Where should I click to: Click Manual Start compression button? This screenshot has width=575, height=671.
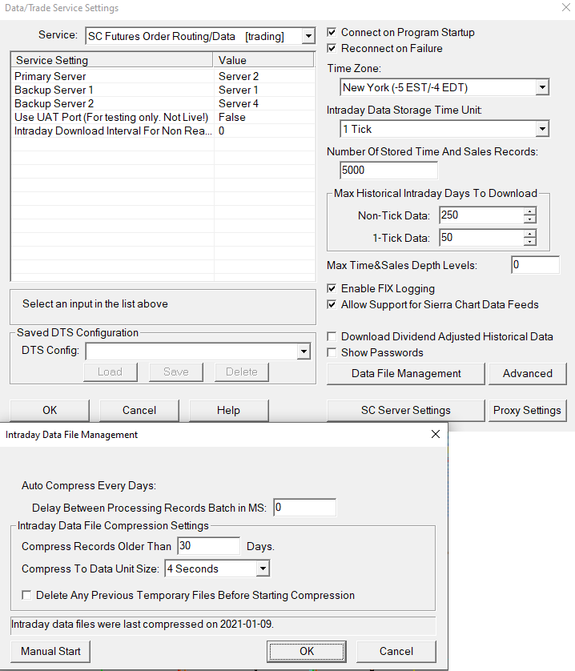[x=50, y=651]
